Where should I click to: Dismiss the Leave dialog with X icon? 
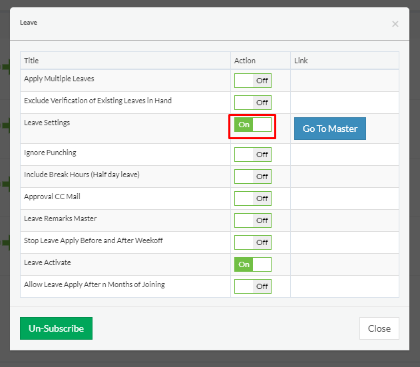[x=395, y=24]
